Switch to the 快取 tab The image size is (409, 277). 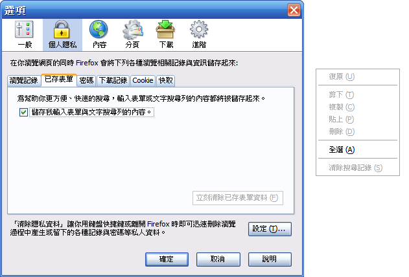tap(165, 80)
